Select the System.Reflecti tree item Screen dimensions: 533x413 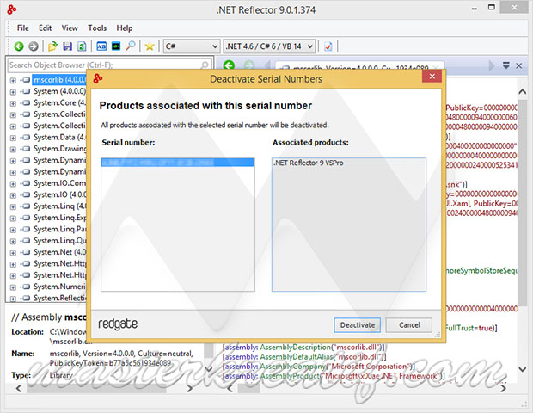click(60, 298)
